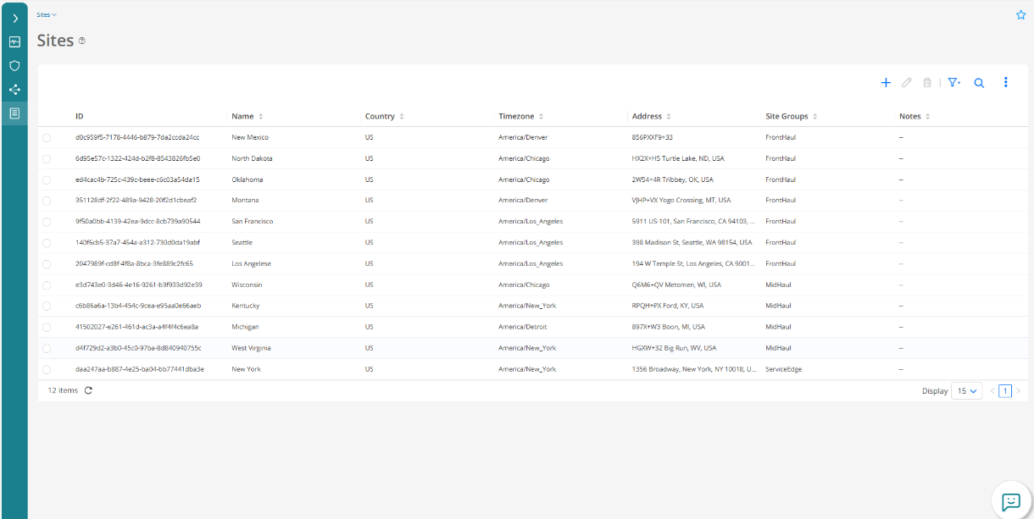The height and width of the screenshot is (519, 1034).
Task: Select the New York site row radio
Action: (x=47, y=369)
